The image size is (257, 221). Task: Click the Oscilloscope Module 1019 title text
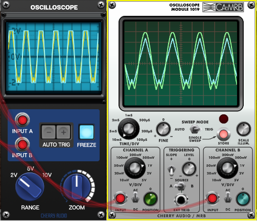[x=185, y=7]
